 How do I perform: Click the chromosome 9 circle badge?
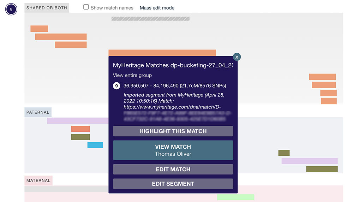[11, 9]
